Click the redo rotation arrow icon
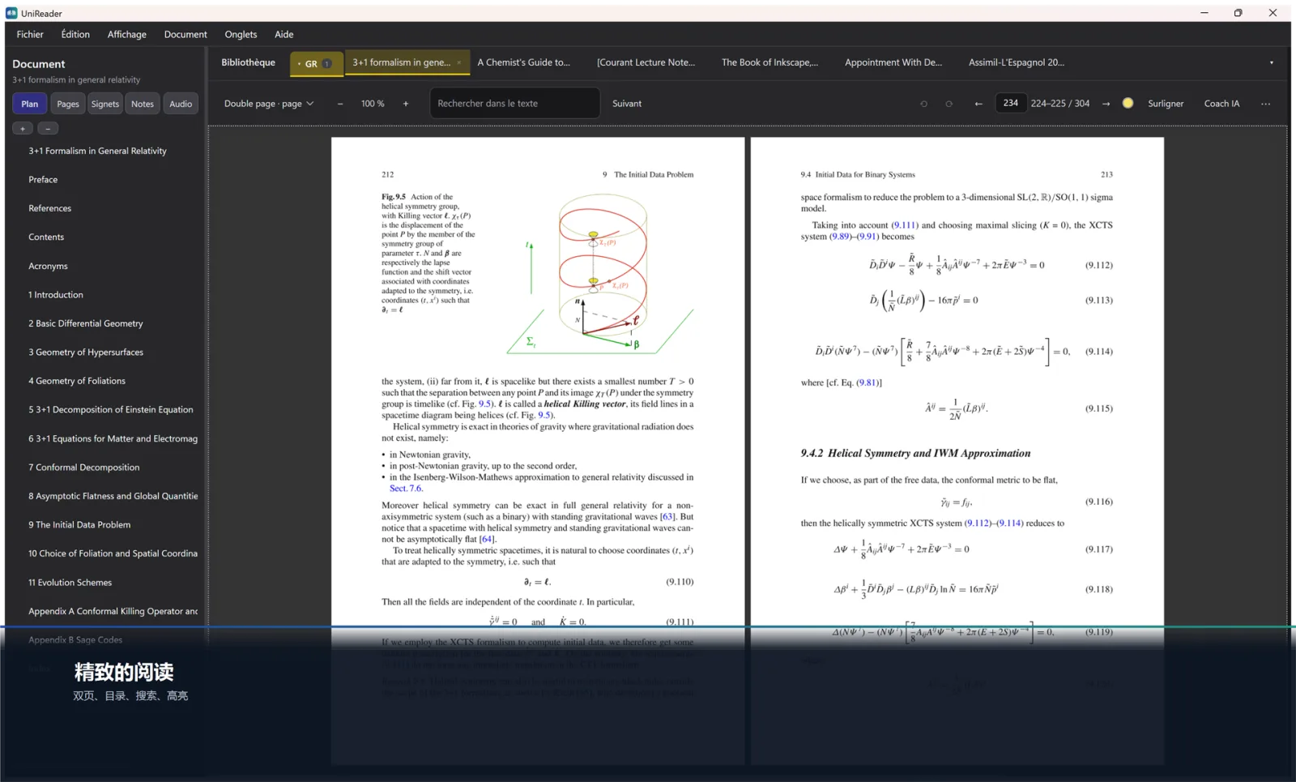 (949, 104)
